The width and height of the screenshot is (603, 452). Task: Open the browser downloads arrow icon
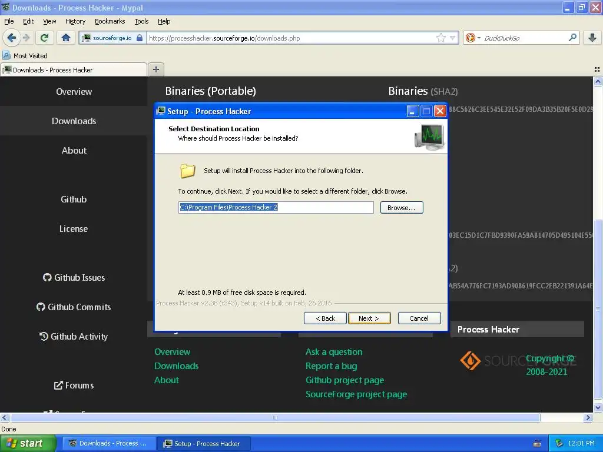[x=592, y=38]
